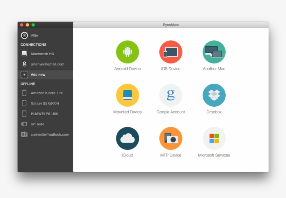The width and height of the screenshot is (286, 198).
Task: Click the Another Mac label
Action: [x=214, y=69]
